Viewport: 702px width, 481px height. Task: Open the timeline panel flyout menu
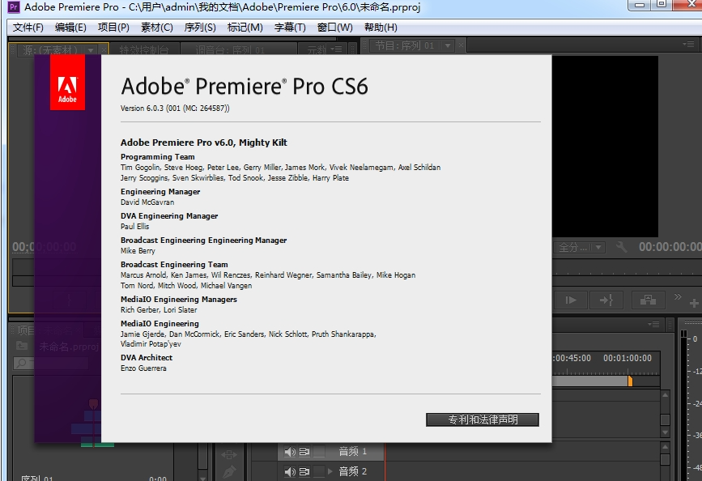tap(653, 324)
